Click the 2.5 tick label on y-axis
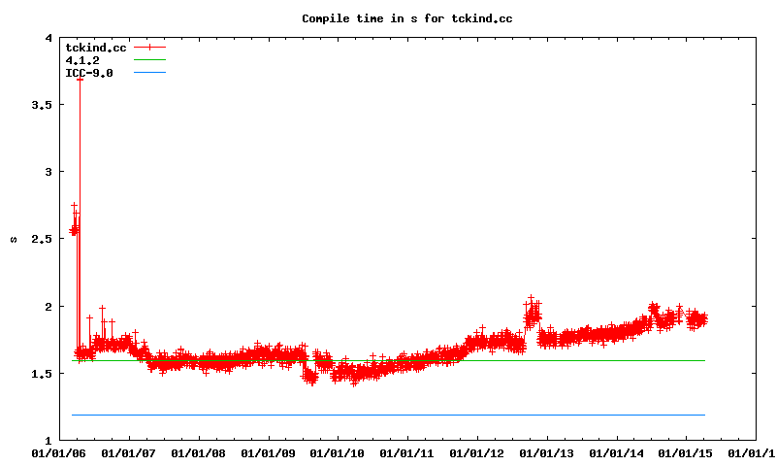Image resolution: width=776 pixels, height=466 pixels. (42, 239)
